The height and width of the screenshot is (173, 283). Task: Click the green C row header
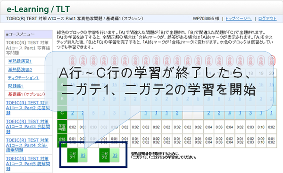click(62, 113)
